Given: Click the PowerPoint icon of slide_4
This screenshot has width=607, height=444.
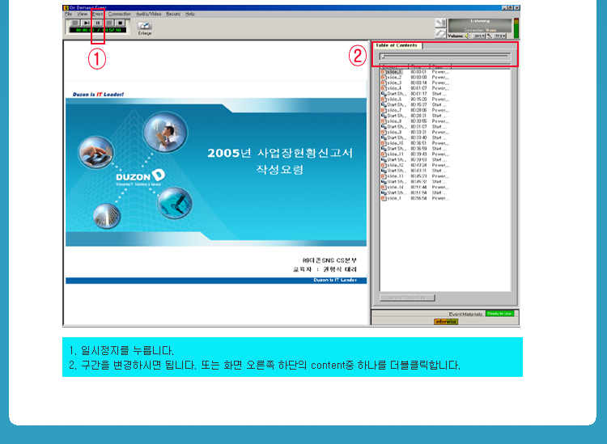Looking at the screenshot, I should (x=384, y=88).
